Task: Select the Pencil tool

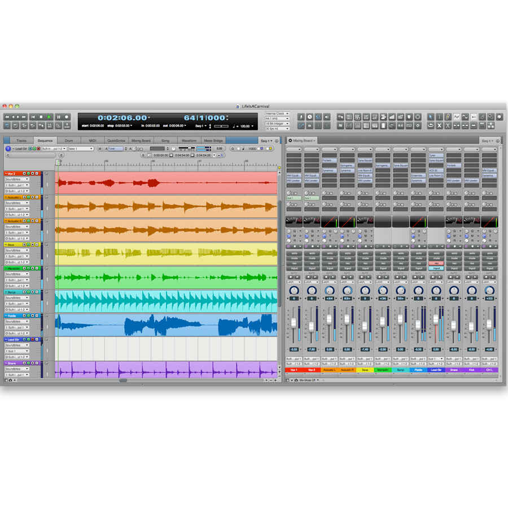Action: click(448, 117)
